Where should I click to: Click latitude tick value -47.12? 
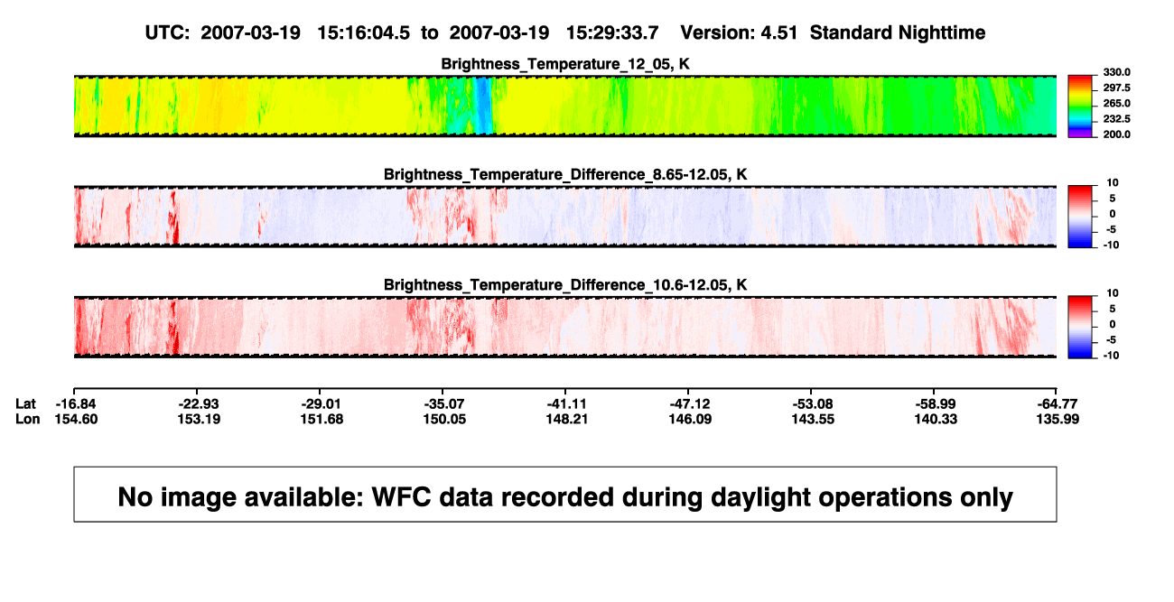tap(690, 403)
